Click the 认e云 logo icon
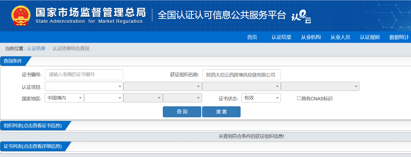Screen dimensions: 411x157 (x=301, y=16)
